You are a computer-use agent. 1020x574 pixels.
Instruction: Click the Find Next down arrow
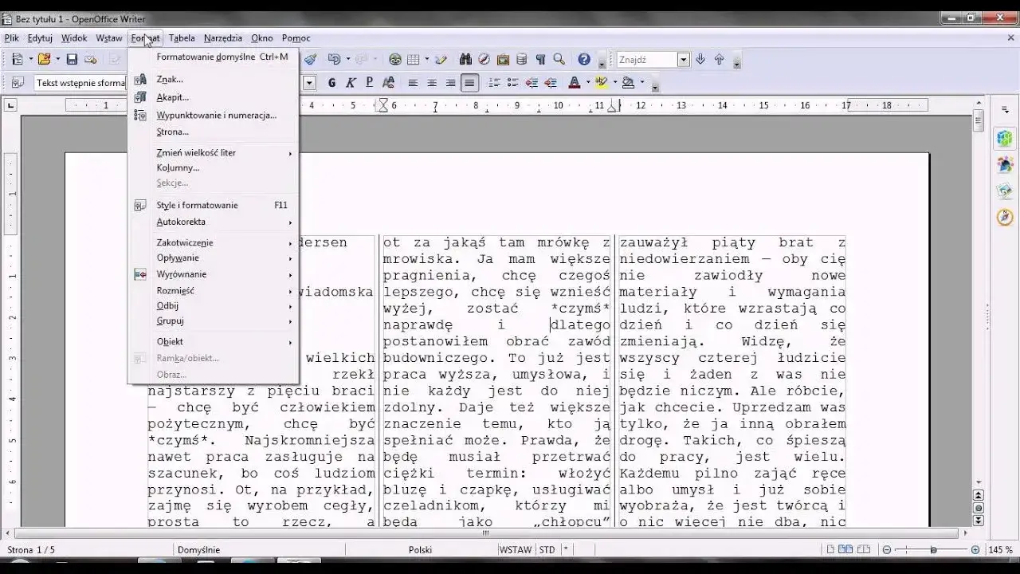click(700, 59)
